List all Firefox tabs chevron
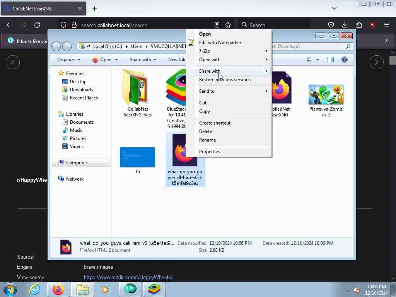This screenshot has height=297, width=396. tap(334, 9)
